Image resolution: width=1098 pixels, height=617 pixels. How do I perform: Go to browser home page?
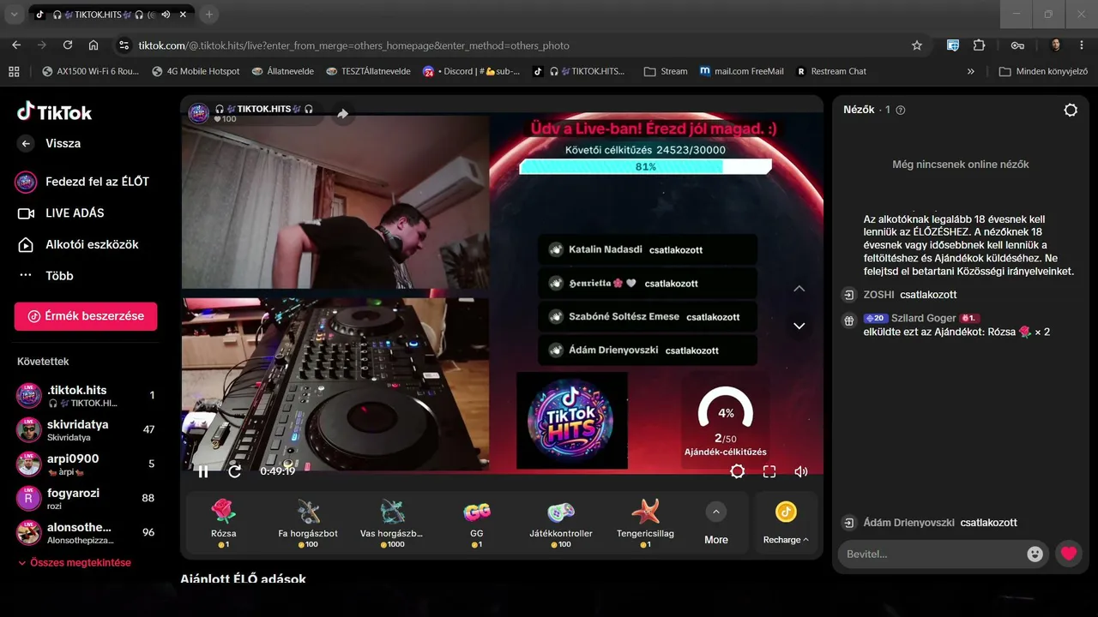(x=94, y=45)
